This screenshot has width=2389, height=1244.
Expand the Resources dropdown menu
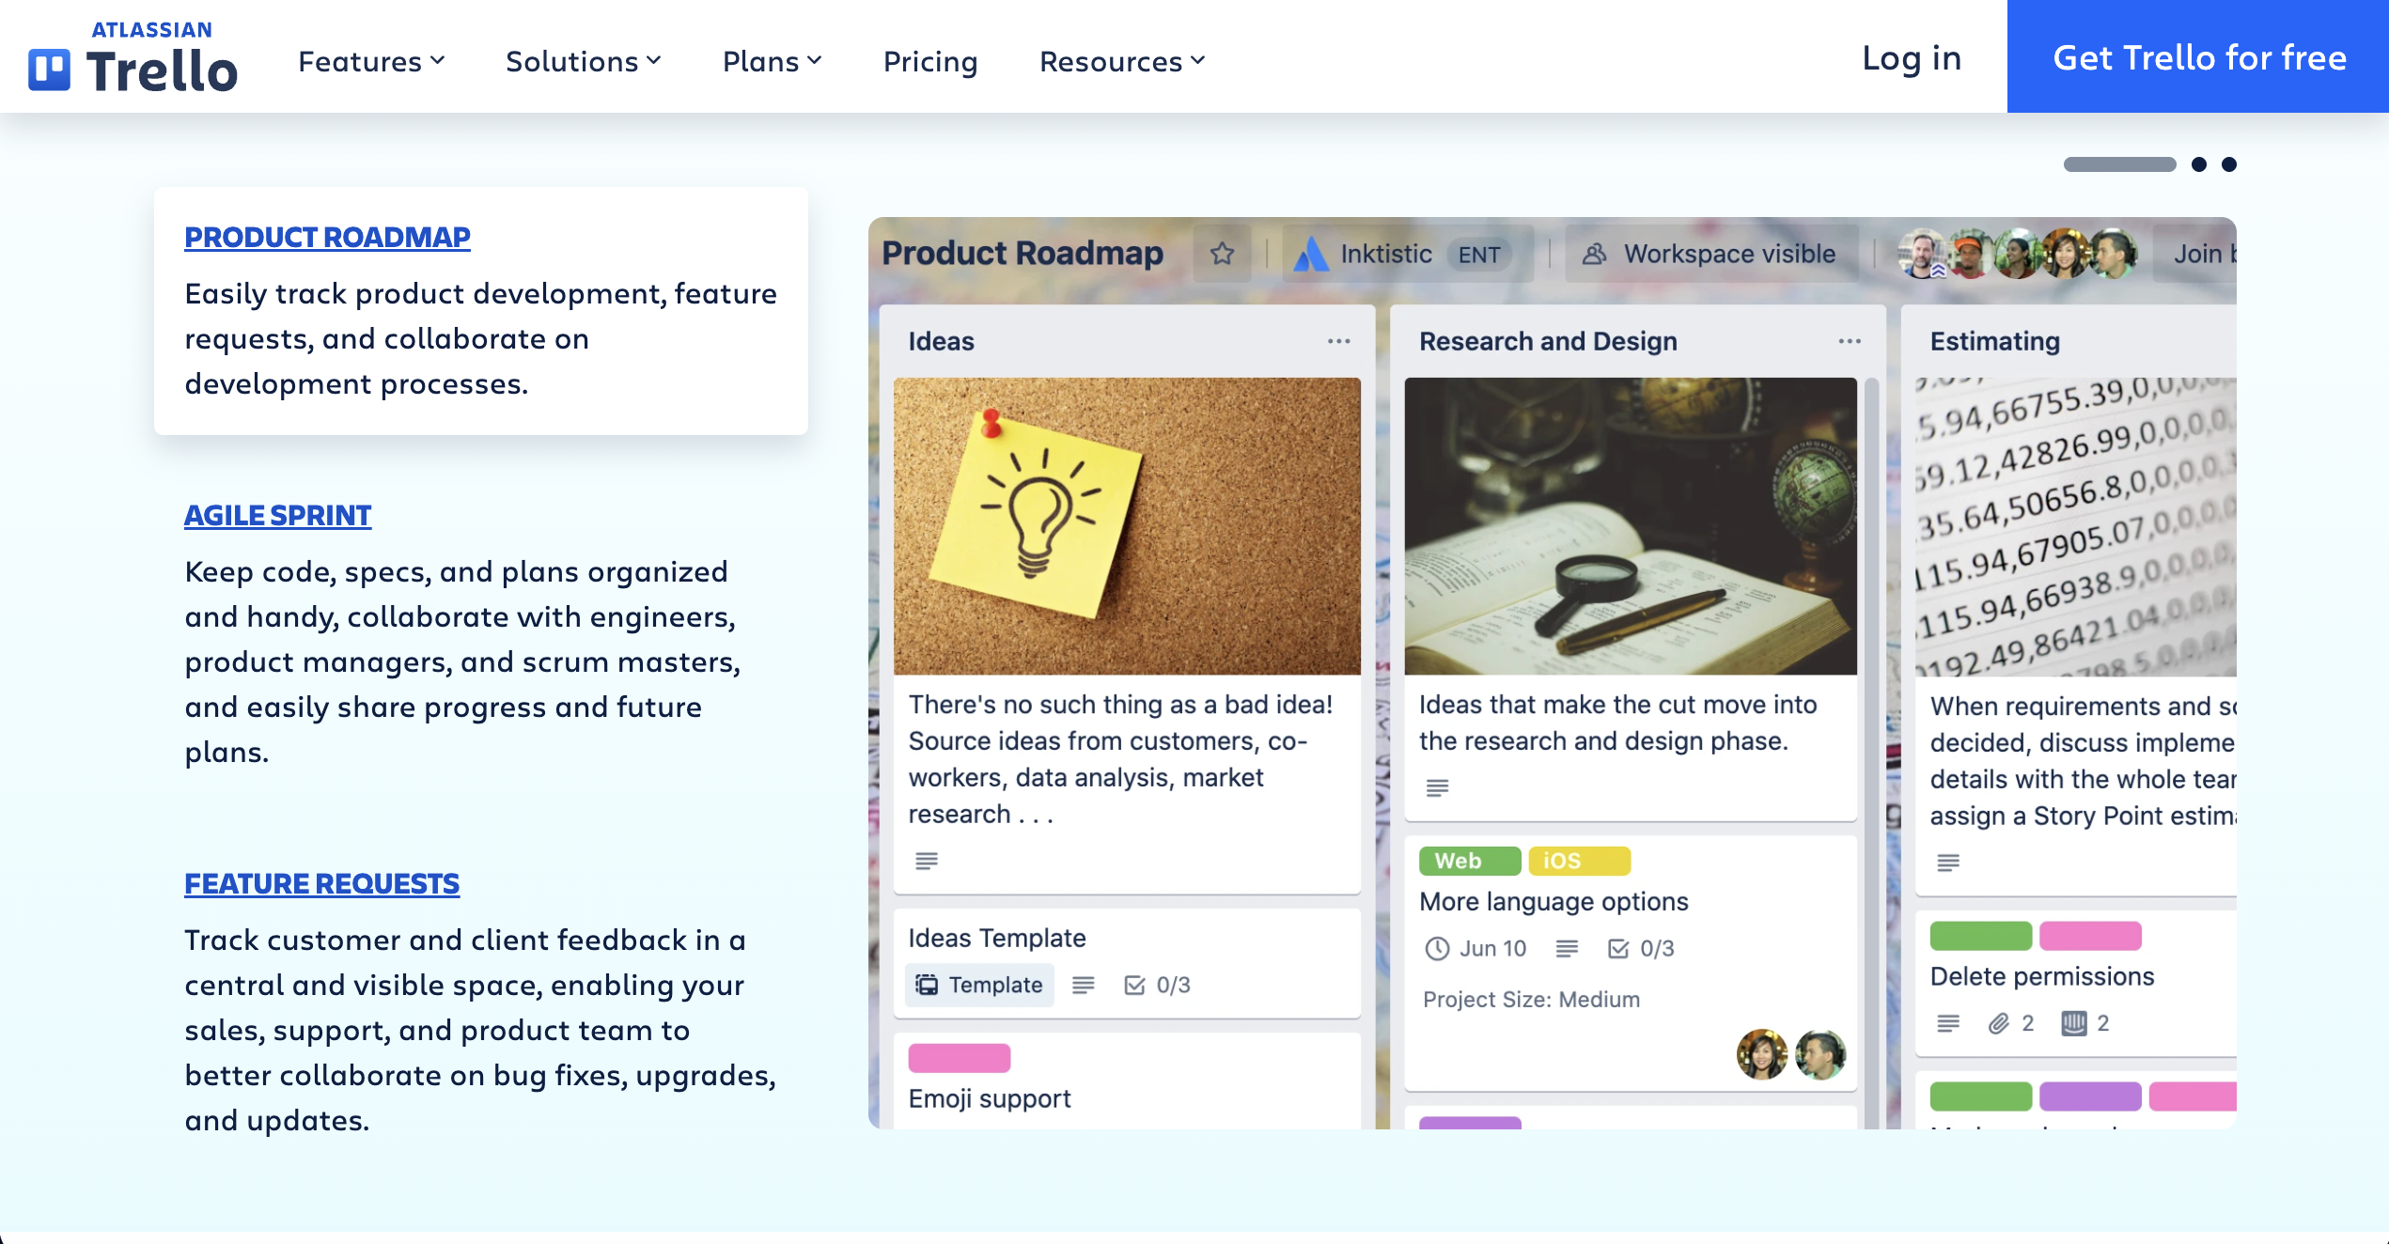[x=1121, y=61]
